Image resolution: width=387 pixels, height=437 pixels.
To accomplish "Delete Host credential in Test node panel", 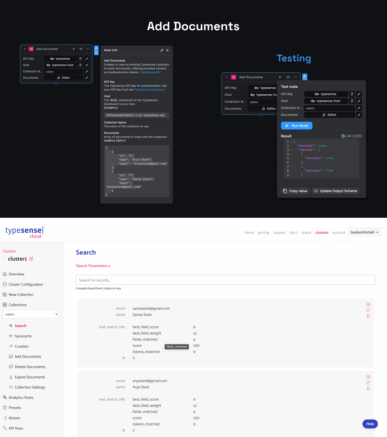I will pyautogui.click(x=352, y=101).
